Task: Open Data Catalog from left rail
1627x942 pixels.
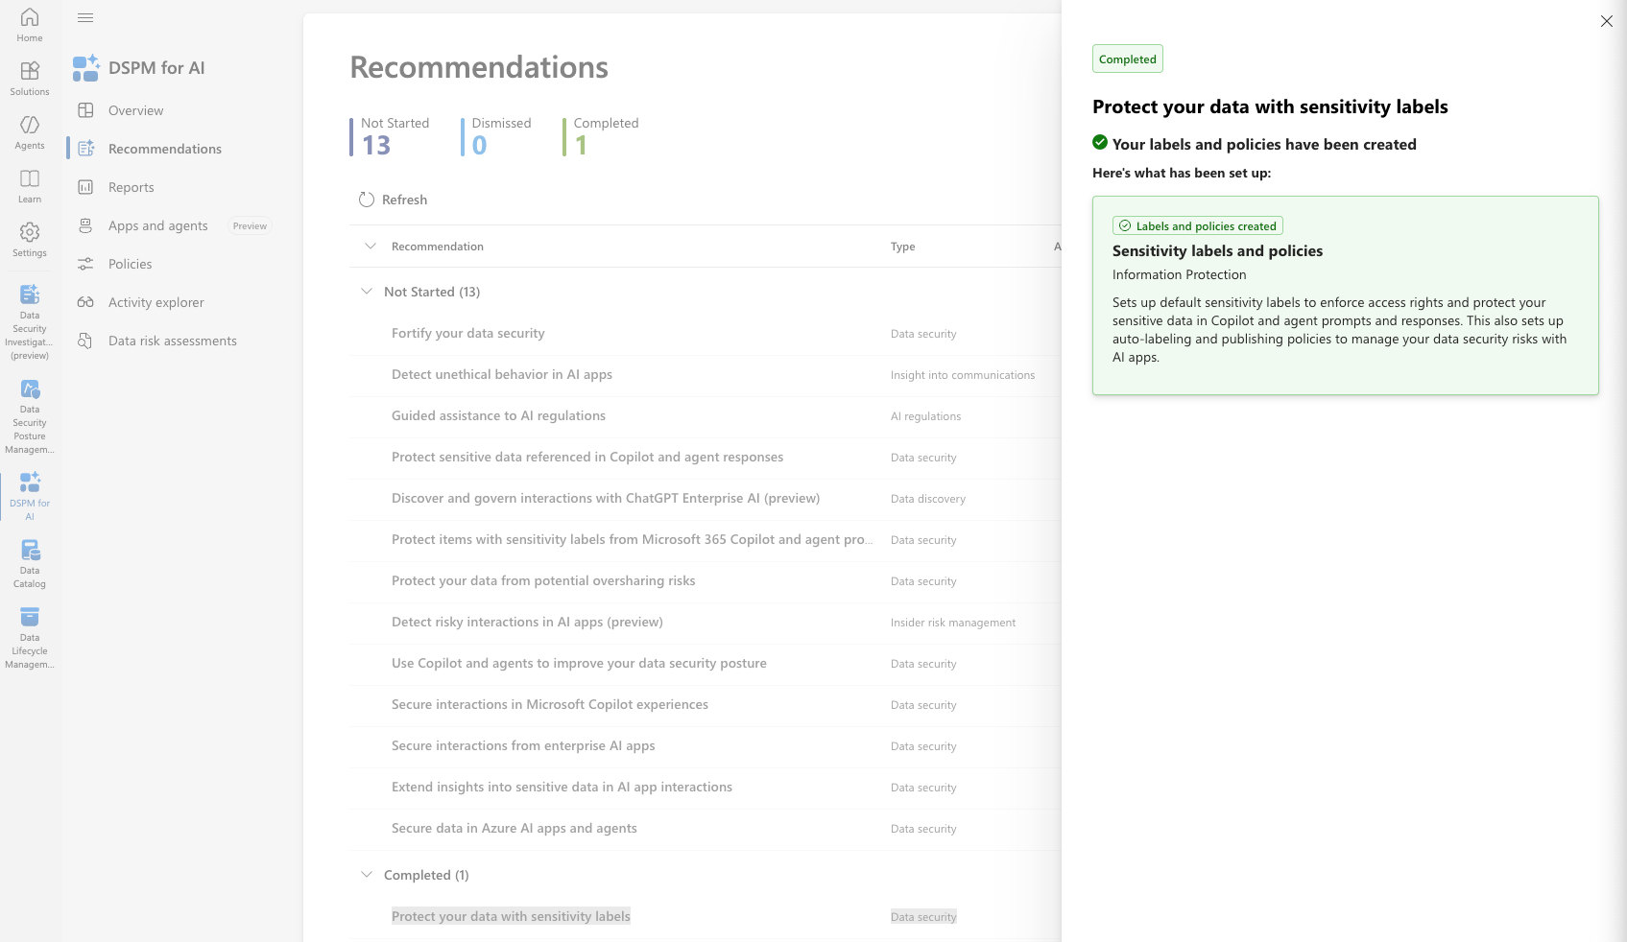Action: click(30, 552)
